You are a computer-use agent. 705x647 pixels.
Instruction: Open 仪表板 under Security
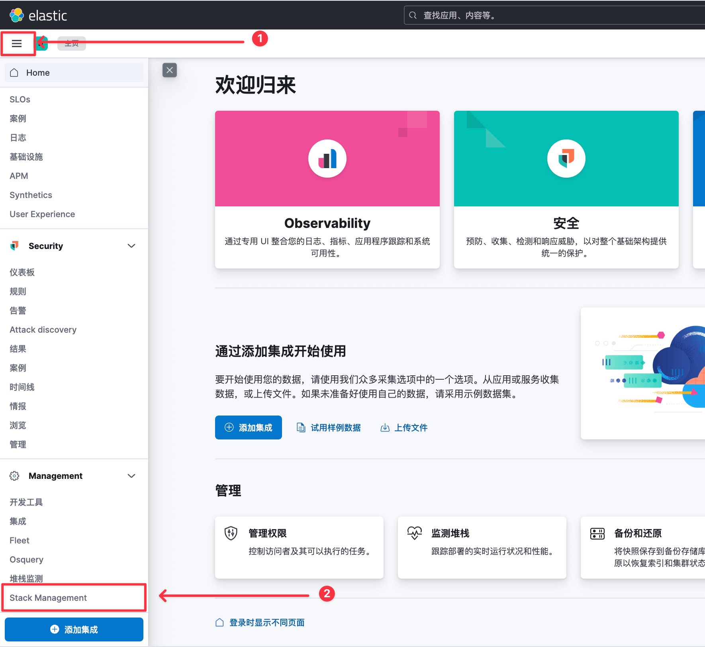(x=22, y=273)
